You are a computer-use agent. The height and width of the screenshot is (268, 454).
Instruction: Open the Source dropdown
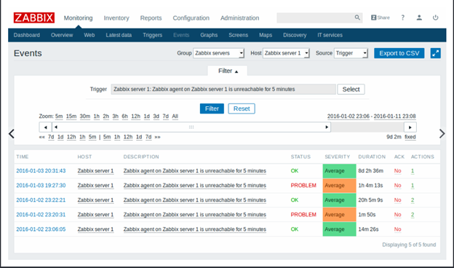pyautogui.click(x=351, y=53)
